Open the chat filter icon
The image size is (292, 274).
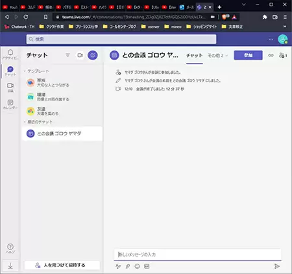(x=67, y=55)
